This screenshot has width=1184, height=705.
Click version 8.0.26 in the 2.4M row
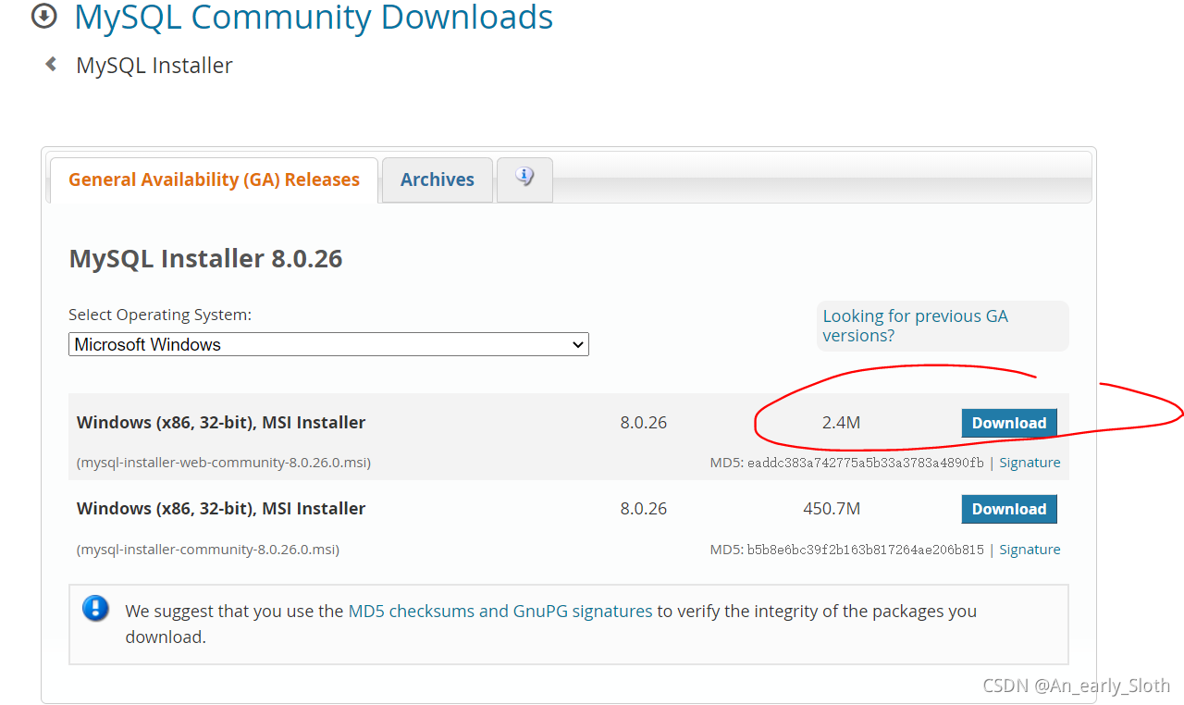[x=643, y=423]
